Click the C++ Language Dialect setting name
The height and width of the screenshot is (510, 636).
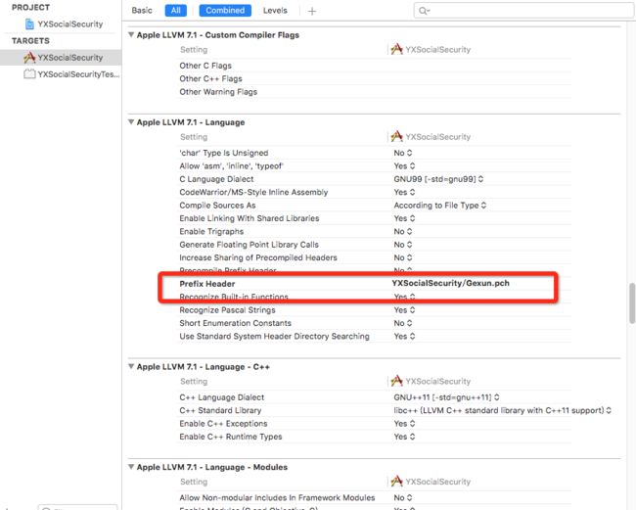click(222, 397)
